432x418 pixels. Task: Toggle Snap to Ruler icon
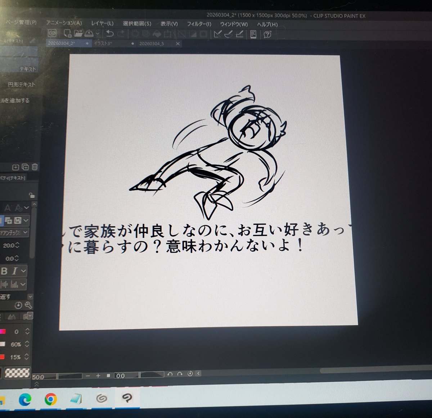point(217,34)
